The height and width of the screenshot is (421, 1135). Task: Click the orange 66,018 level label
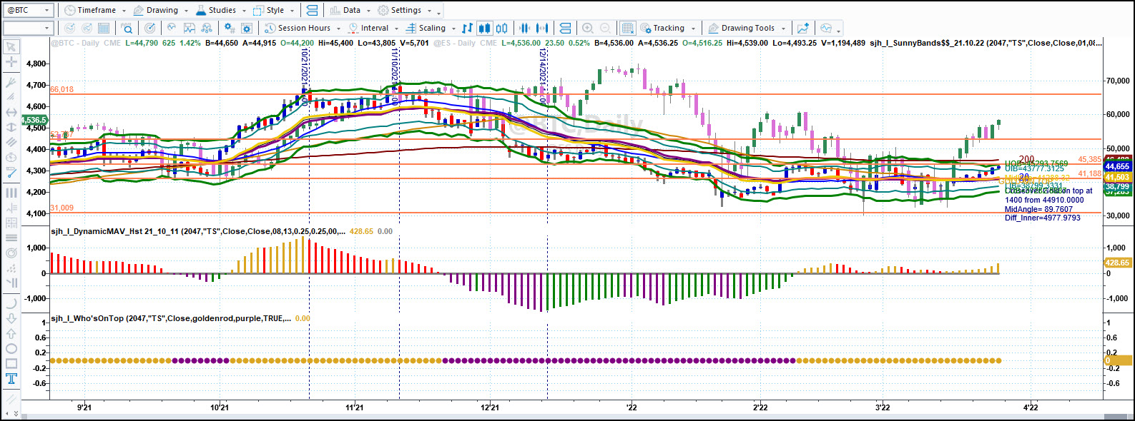[62, 89]
